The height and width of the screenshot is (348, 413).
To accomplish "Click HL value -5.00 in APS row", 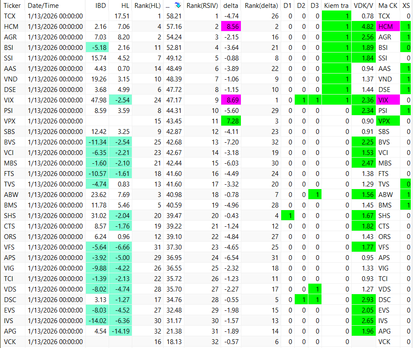I will point(120,258).
